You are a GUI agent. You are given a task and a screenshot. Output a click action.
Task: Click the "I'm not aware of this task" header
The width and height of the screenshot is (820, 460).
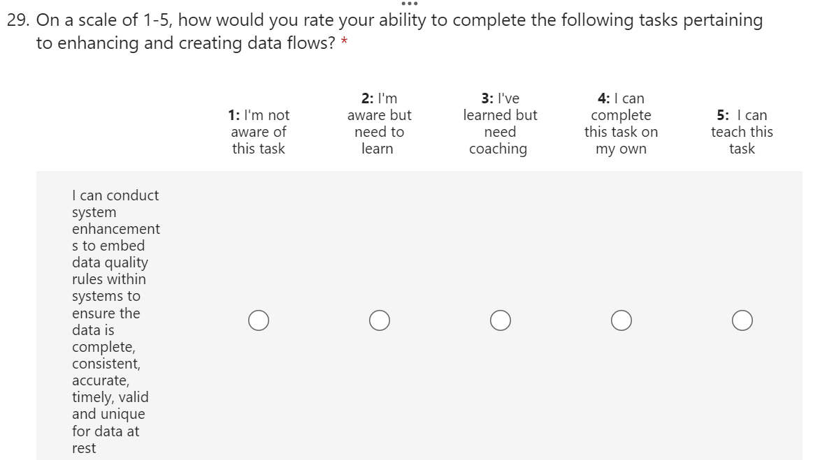[258, 131]
